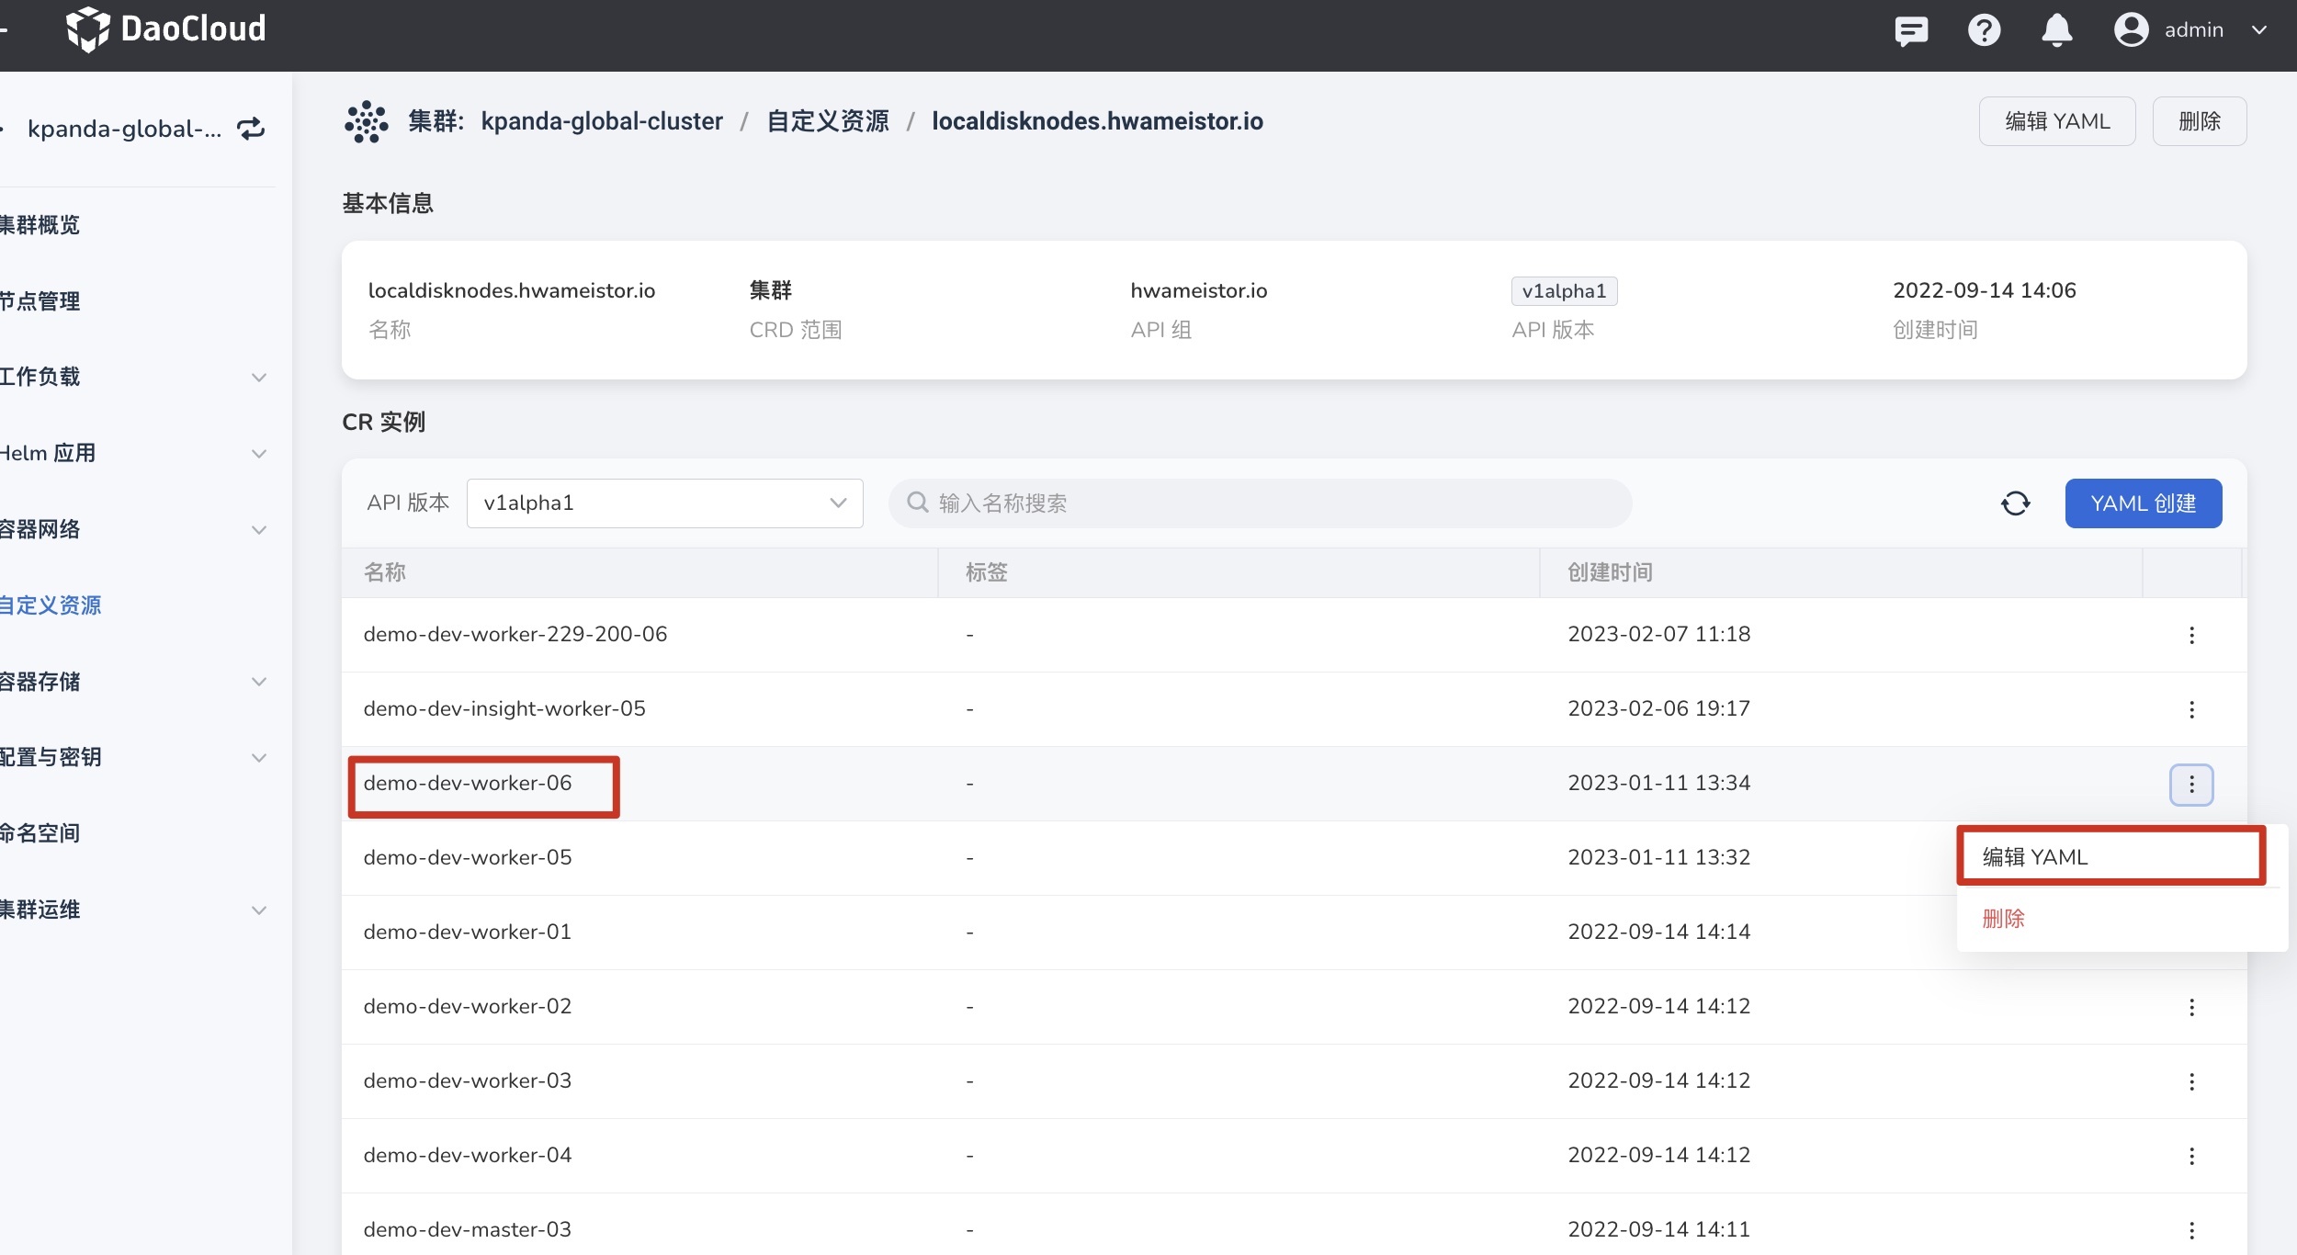Focus the 输入名称搜索 search field
2297x1255 pixels.
click(1260, 503)
